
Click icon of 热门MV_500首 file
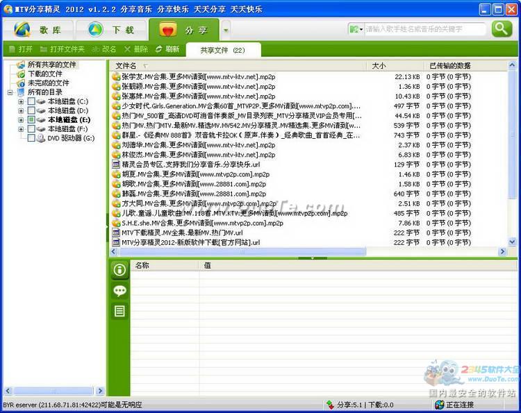(x=116, y=115)
